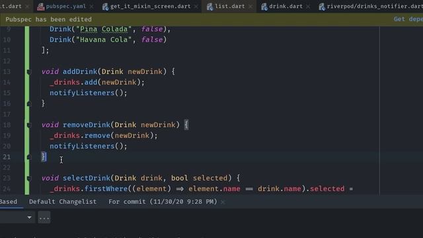This screenshot has height=238, width=423.
Task: Click the addDrink method name
Action: 80,71
